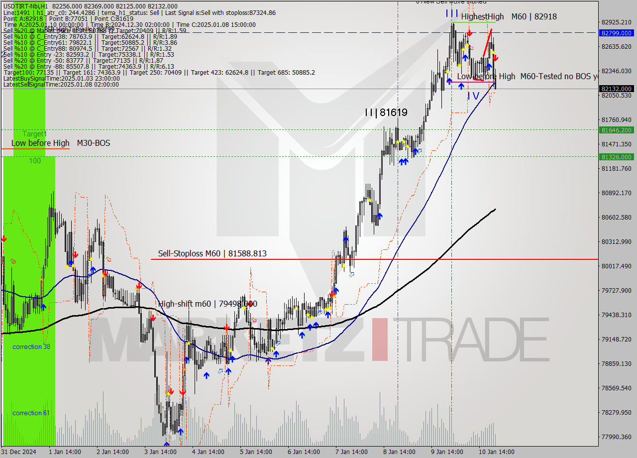The width and height of the screenshot is (637, 458).
Task: Select the green 81326.000 price tag
Action: pyautogui.click(x=617, y=157)
